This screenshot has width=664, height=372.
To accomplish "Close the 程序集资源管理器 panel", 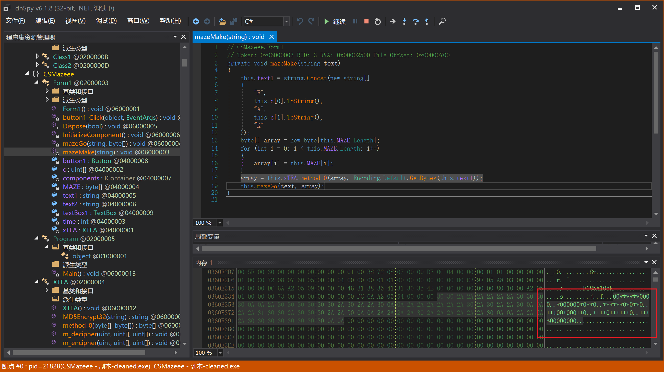I will point(183,37).
